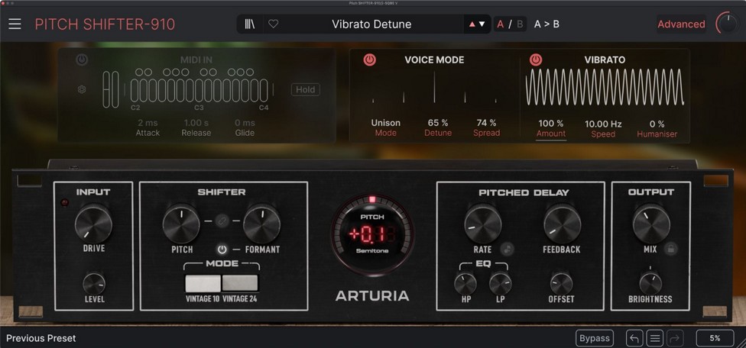
Task: Redo with the right-curved arrow icon
Action: (x=675, y=339)
